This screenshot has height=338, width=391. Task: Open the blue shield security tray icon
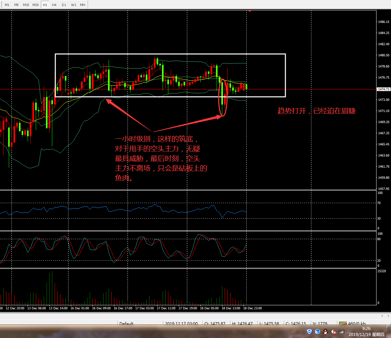309,332
